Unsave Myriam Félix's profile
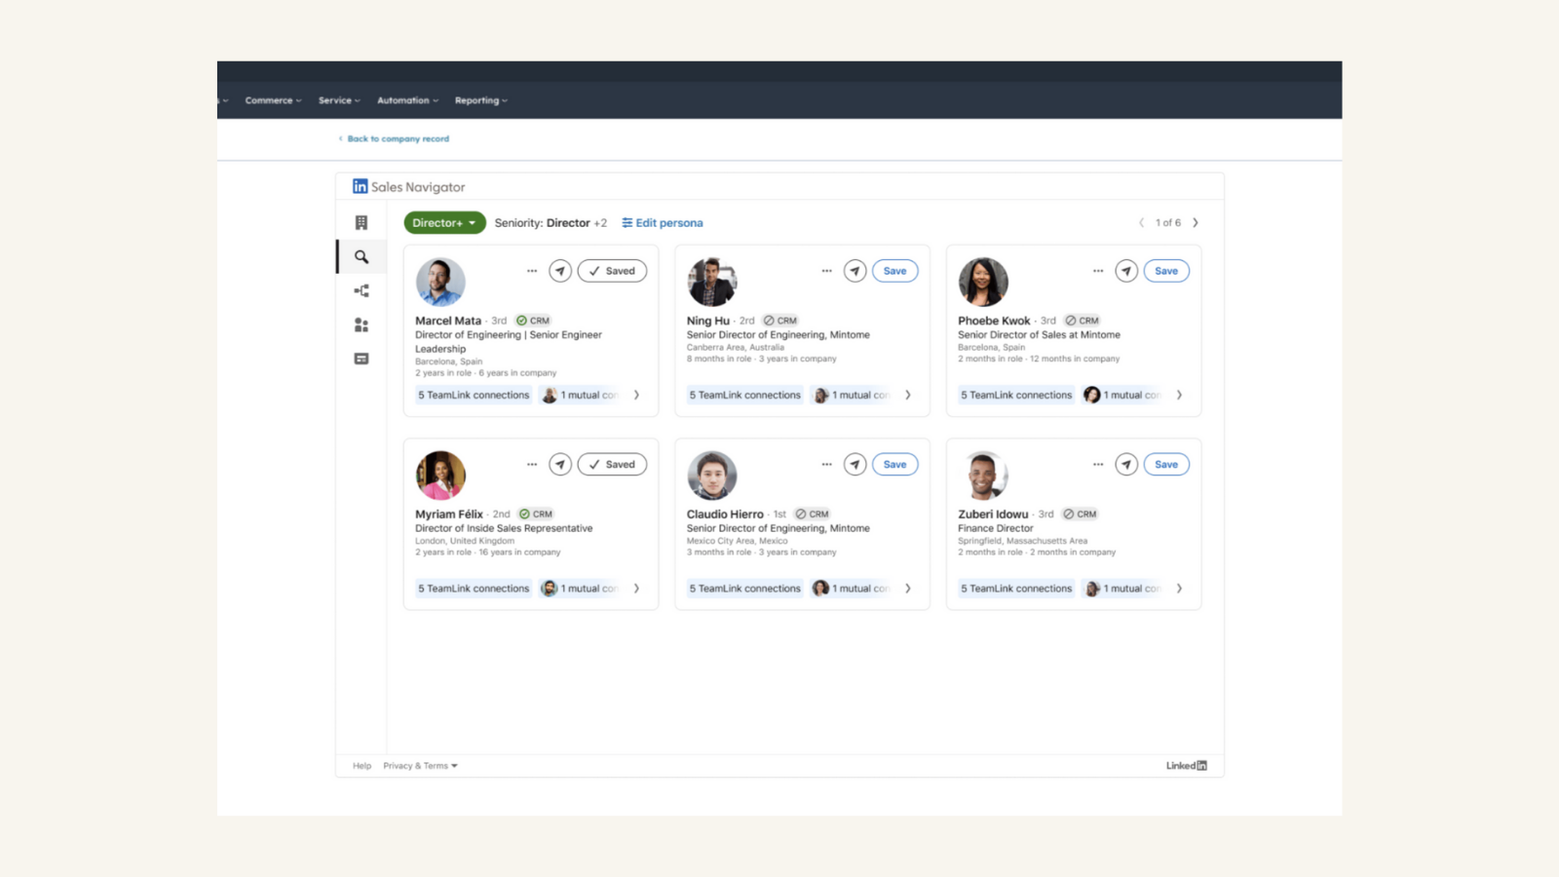 coord(612,464)
